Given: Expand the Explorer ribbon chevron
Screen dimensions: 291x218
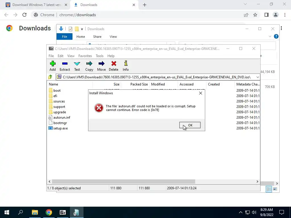Looking at the screenshot, I should pos(270,36).
